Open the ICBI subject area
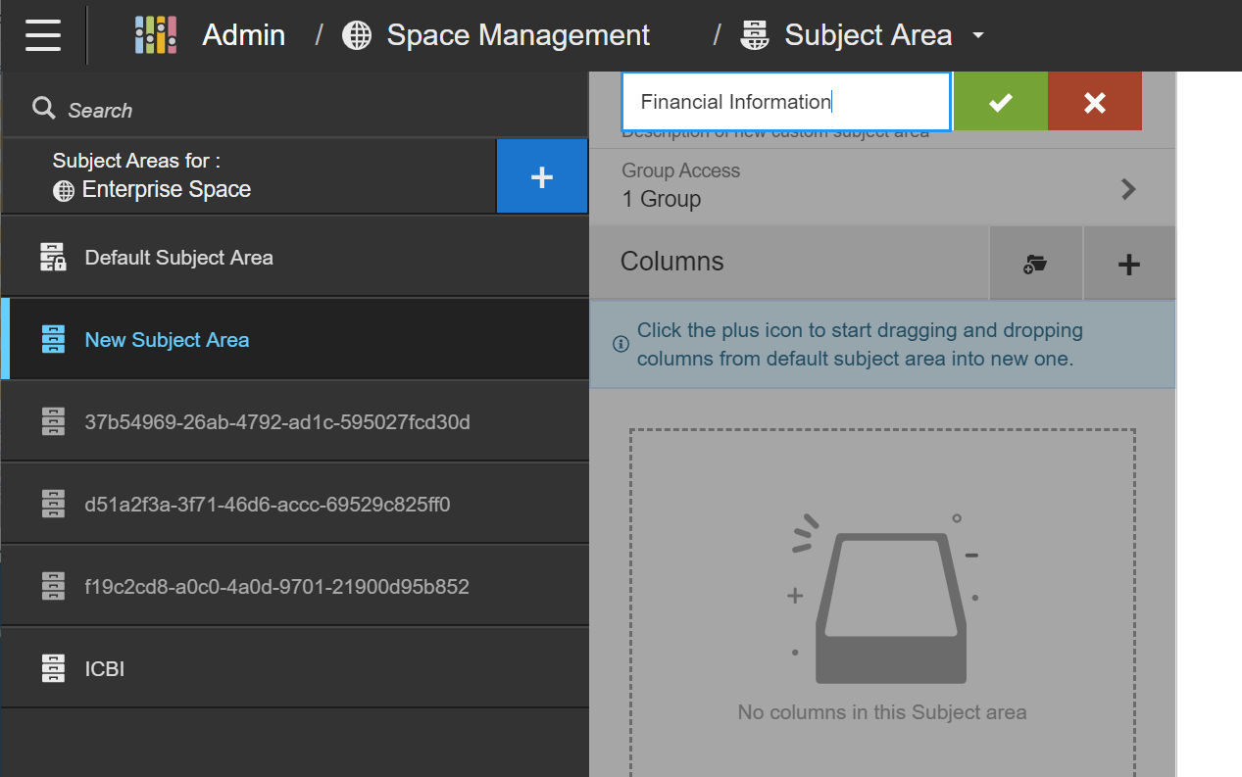1242x777 pixels. (105, 669)
